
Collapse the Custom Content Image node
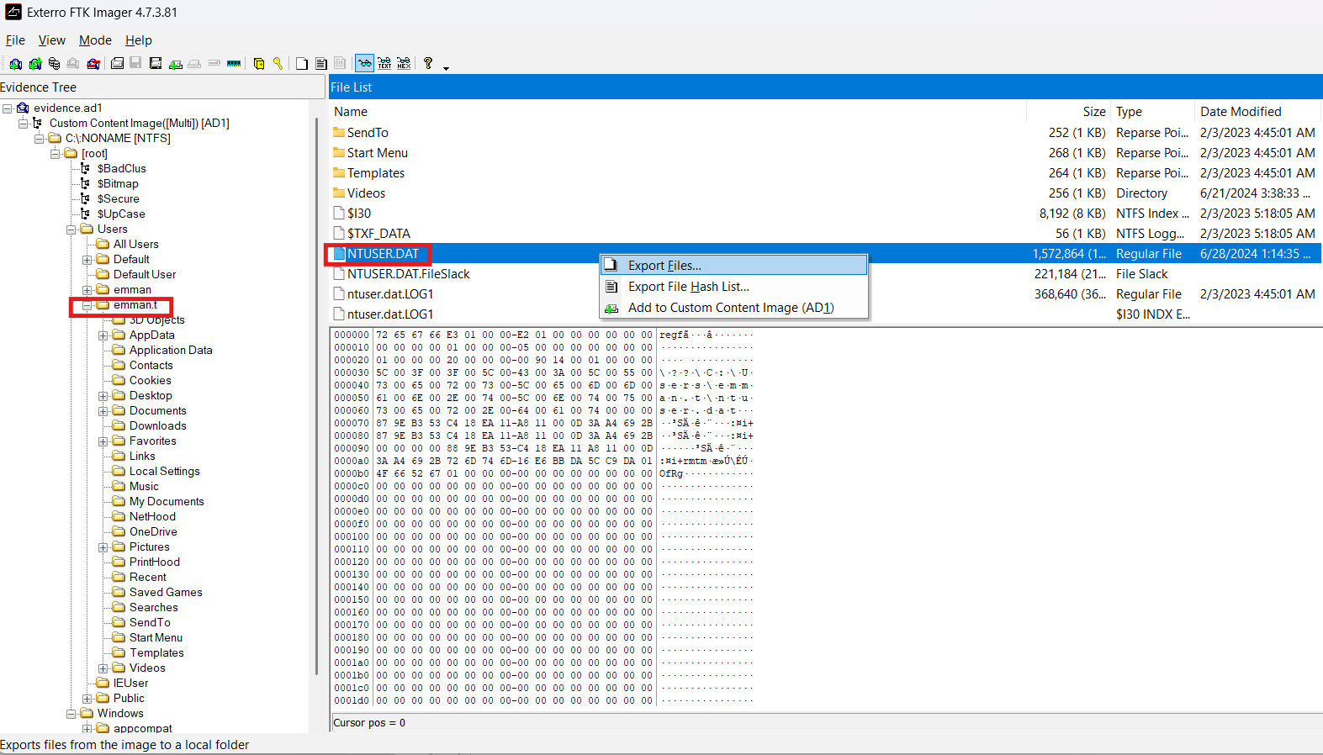coord(23,124)
